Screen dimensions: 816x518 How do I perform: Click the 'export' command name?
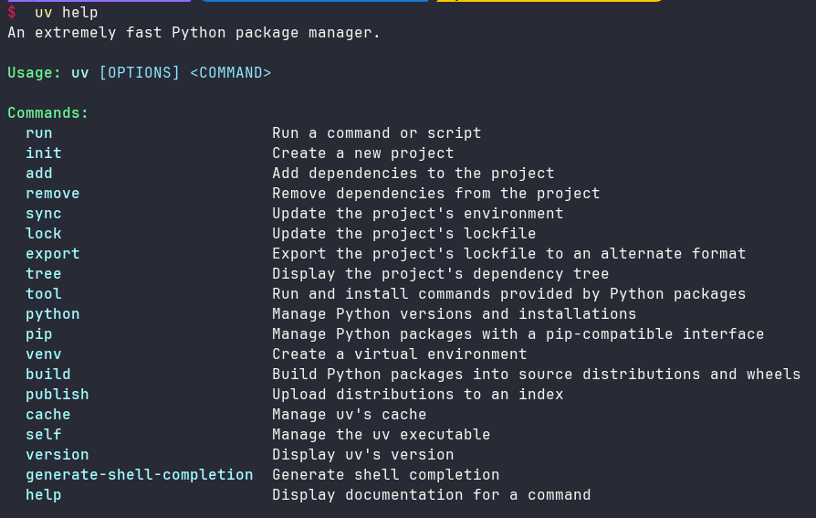coord(53,254)
